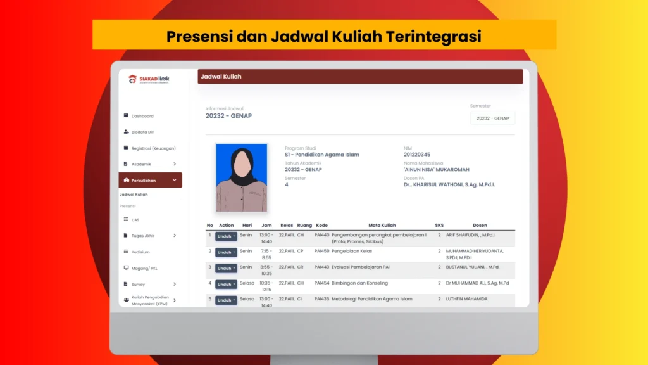The image size is (648, 365).
Task: Click course code PAI443
Action: tap(321, 267)
